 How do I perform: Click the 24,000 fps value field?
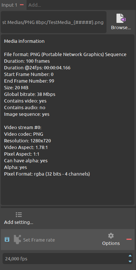(65, 259)
